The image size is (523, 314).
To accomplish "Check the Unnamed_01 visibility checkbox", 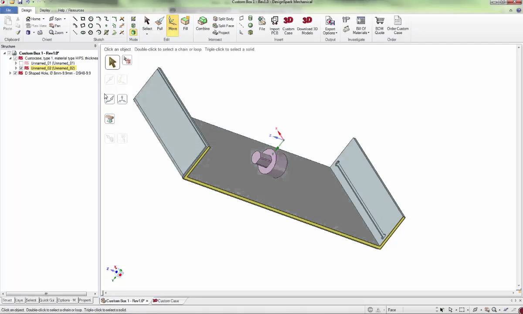I will [21, 63].
